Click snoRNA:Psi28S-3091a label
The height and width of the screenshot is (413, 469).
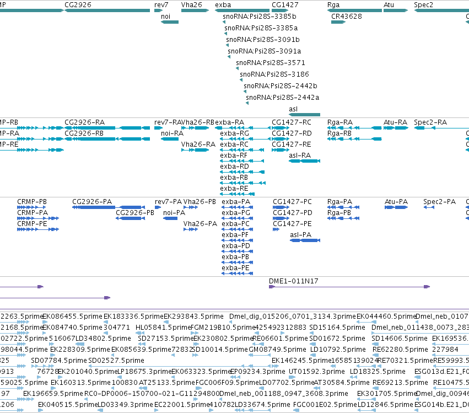pyautogui.click(x=265, y=51)
